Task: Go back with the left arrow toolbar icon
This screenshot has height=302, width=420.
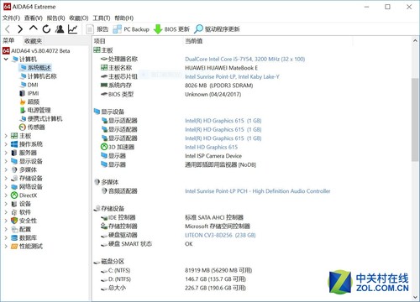Action: (8, 29)
